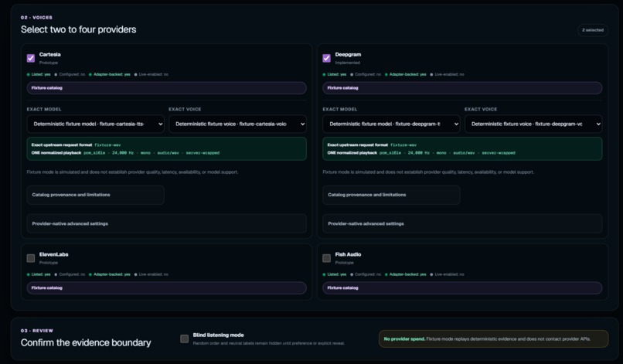Click Cartesia's ONE normalized playback line

(x=125, y=152)
